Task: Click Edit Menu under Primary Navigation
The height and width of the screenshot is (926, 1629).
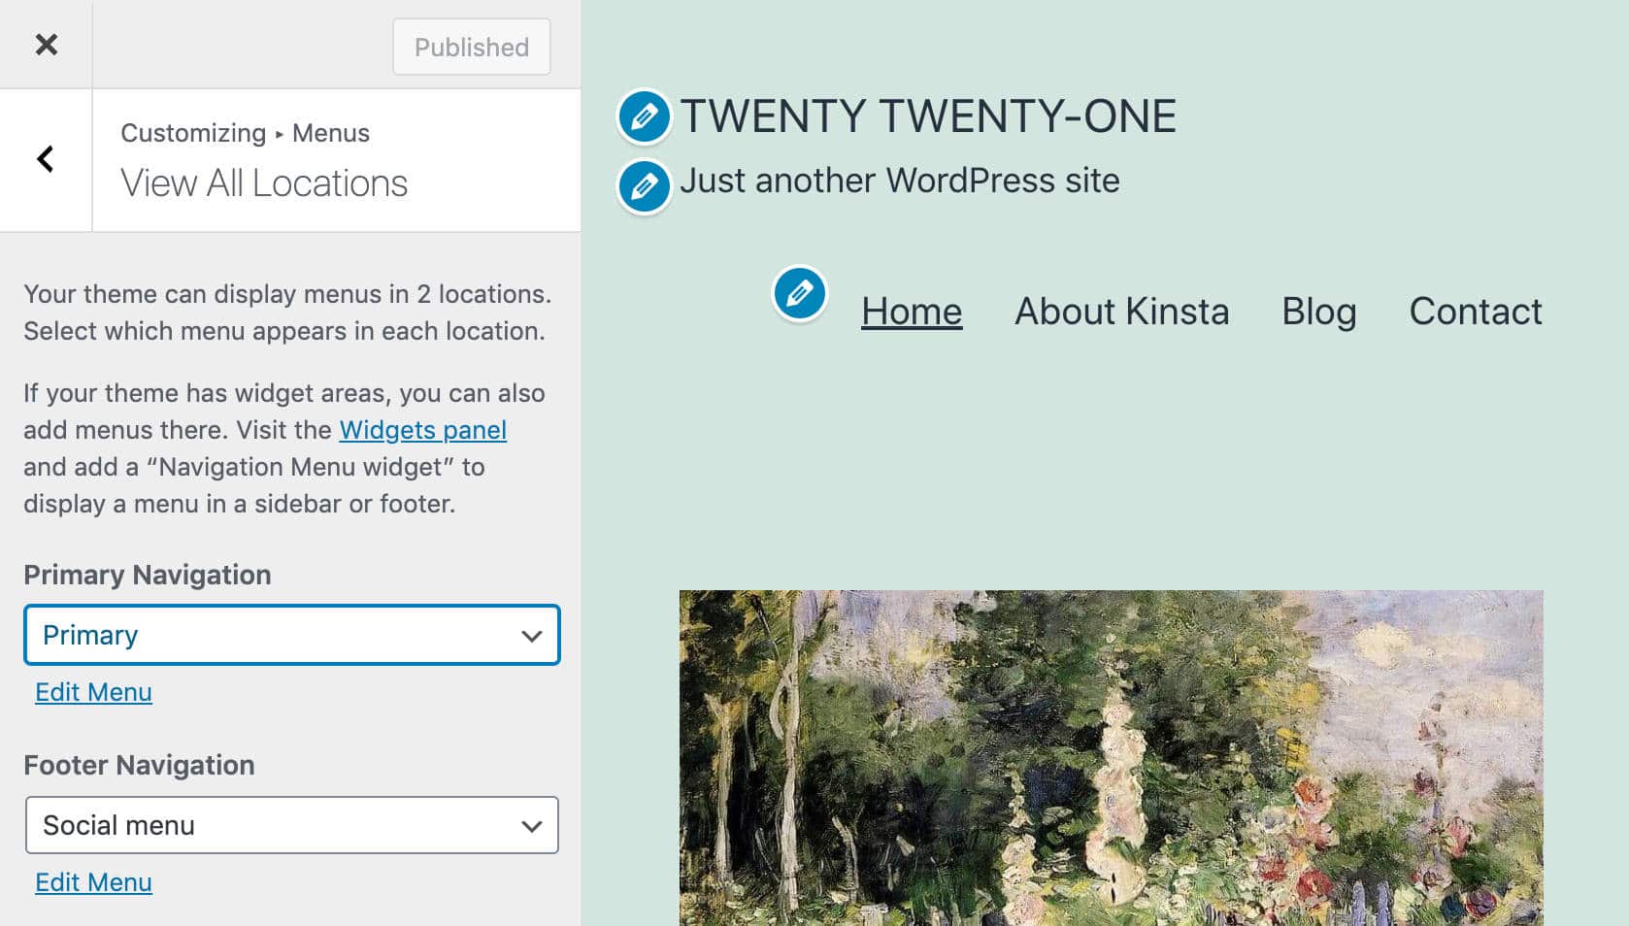Action: pyautogui.click(x=93, y=692)
